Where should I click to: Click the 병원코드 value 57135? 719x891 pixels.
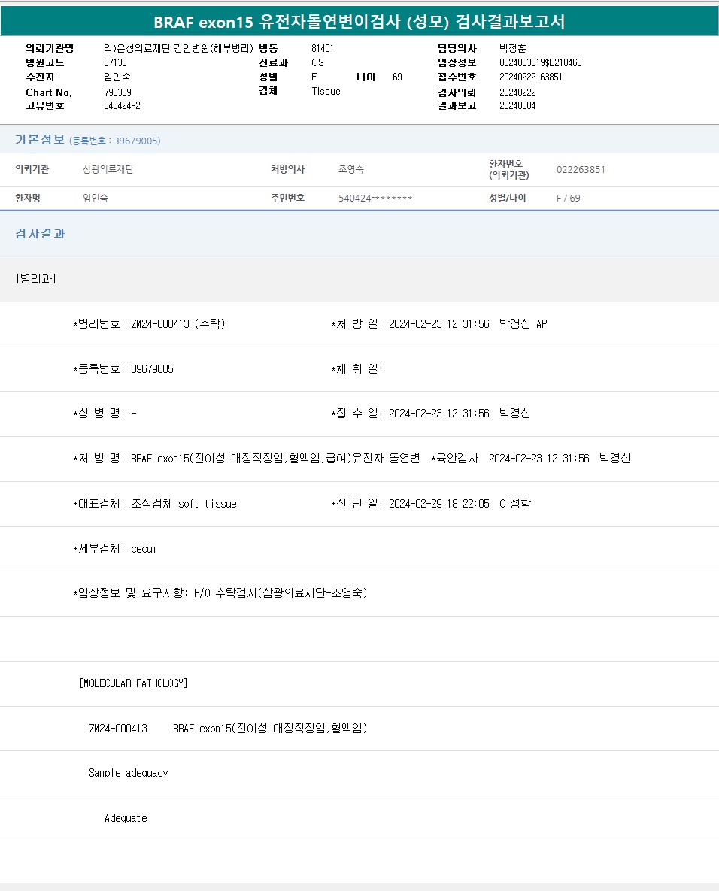(x=115, y=62)
